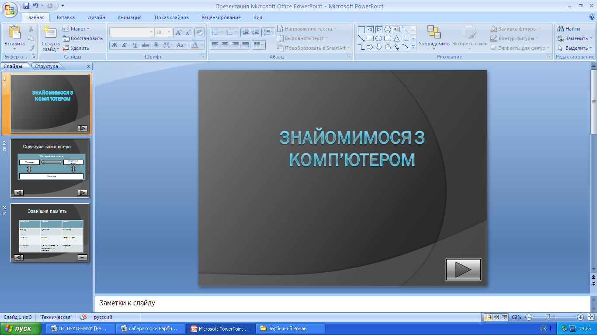Click Найти to find text
597x335 pixels.
pyautogui.click(x=569, y=29)
